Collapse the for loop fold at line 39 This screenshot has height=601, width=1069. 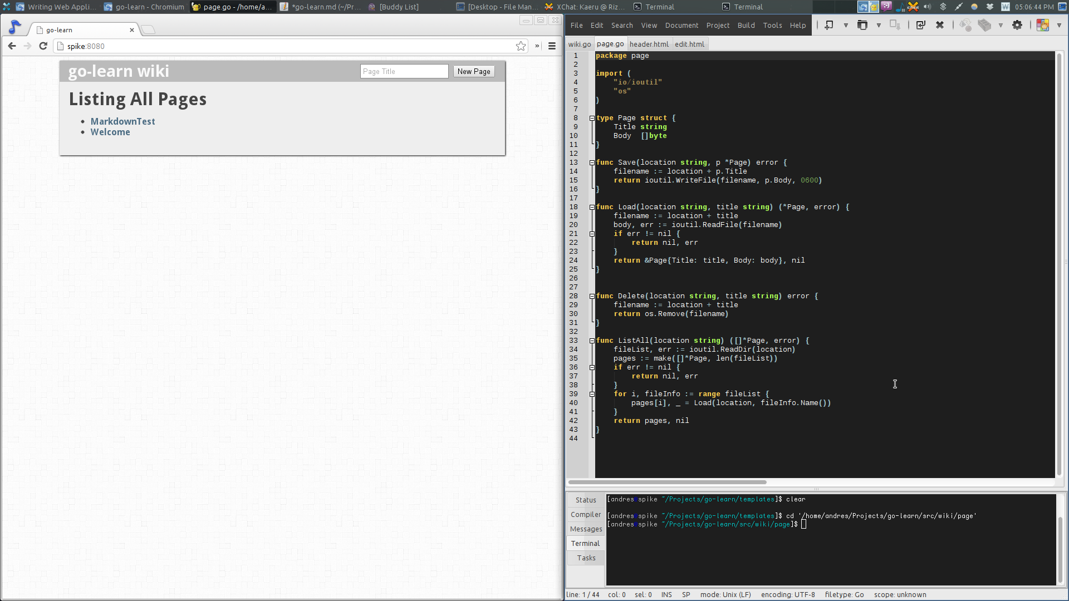[592, 394]
